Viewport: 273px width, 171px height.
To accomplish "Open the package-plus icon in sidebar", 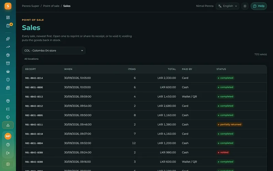I will click(8, 55).
